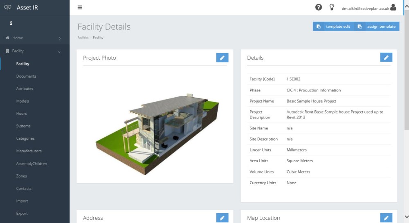This screenshot has width=409, height=223.
Task: Click the hamburger menu icon
Action: (80, 7)
